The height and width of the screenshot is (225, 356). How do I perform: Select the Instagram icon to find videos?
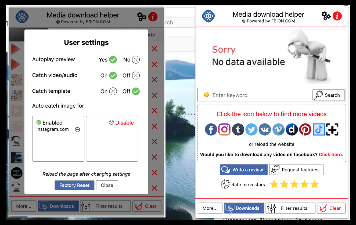coord(224,129)
